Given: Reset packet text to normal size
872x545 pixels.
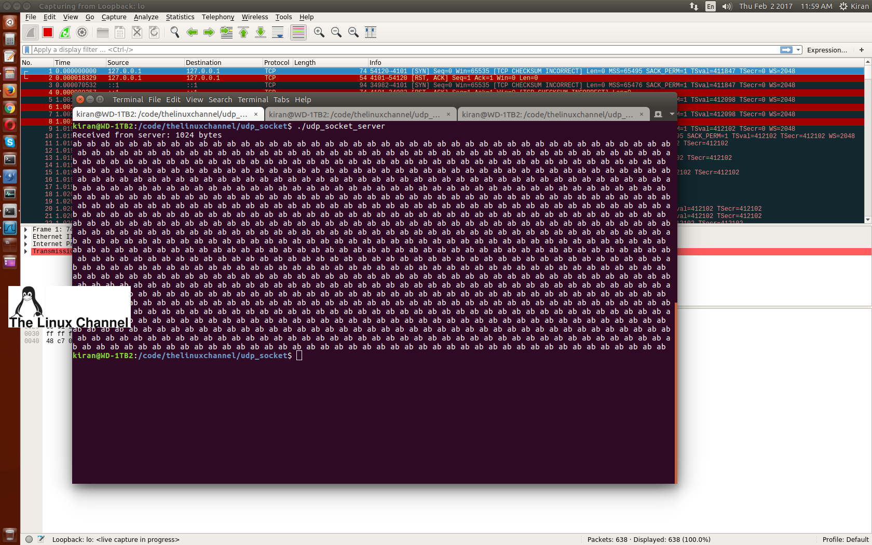Looking at the screenshot, I should tap(353, 32).
